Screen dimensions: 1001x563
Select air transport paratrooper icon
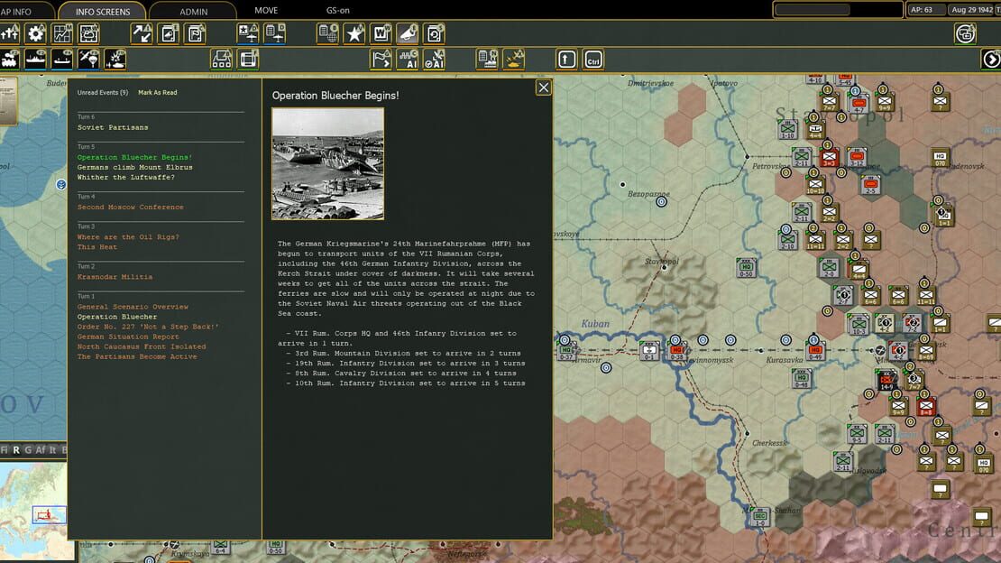coord(88,60)
